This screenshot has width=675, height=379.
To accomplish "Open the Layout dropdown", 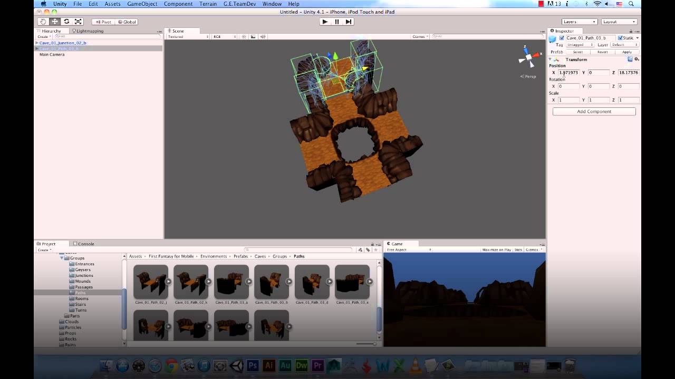I will pyautogui.click(x=619, y=22).
